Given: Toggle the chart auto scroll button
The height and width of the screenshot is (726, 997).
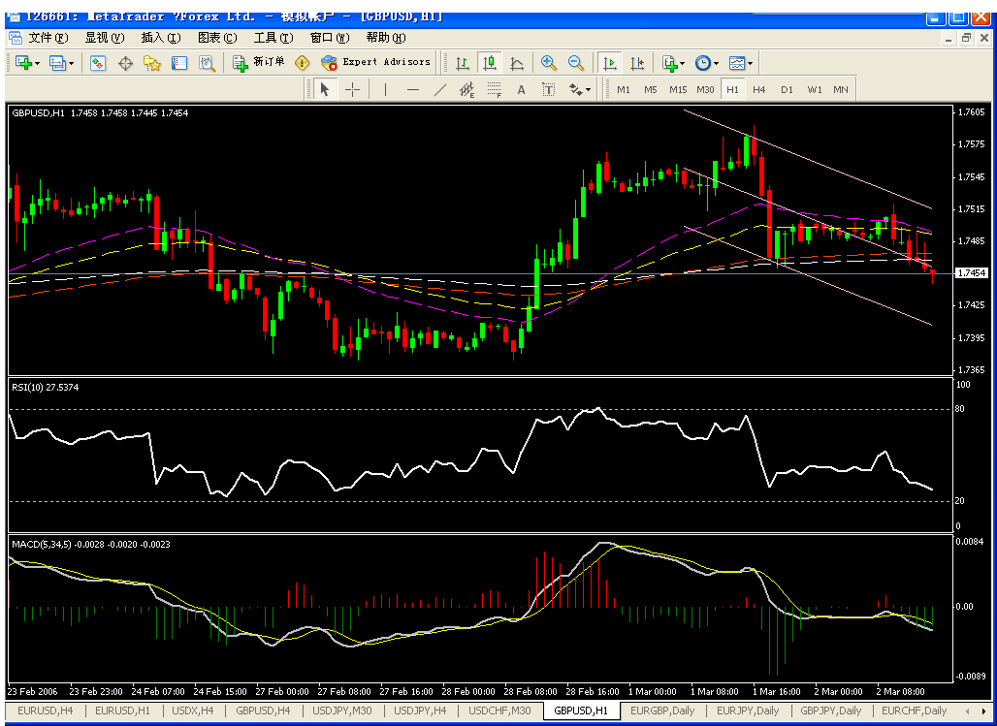Looking at the screenshot, I should coord(610,62).
